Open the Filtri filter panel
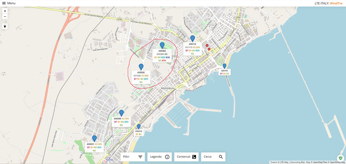 pos(132,157)
